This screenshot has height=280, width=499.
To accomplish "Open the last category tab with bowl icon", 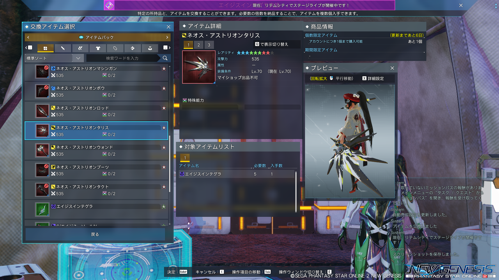I will pos(150,48).
